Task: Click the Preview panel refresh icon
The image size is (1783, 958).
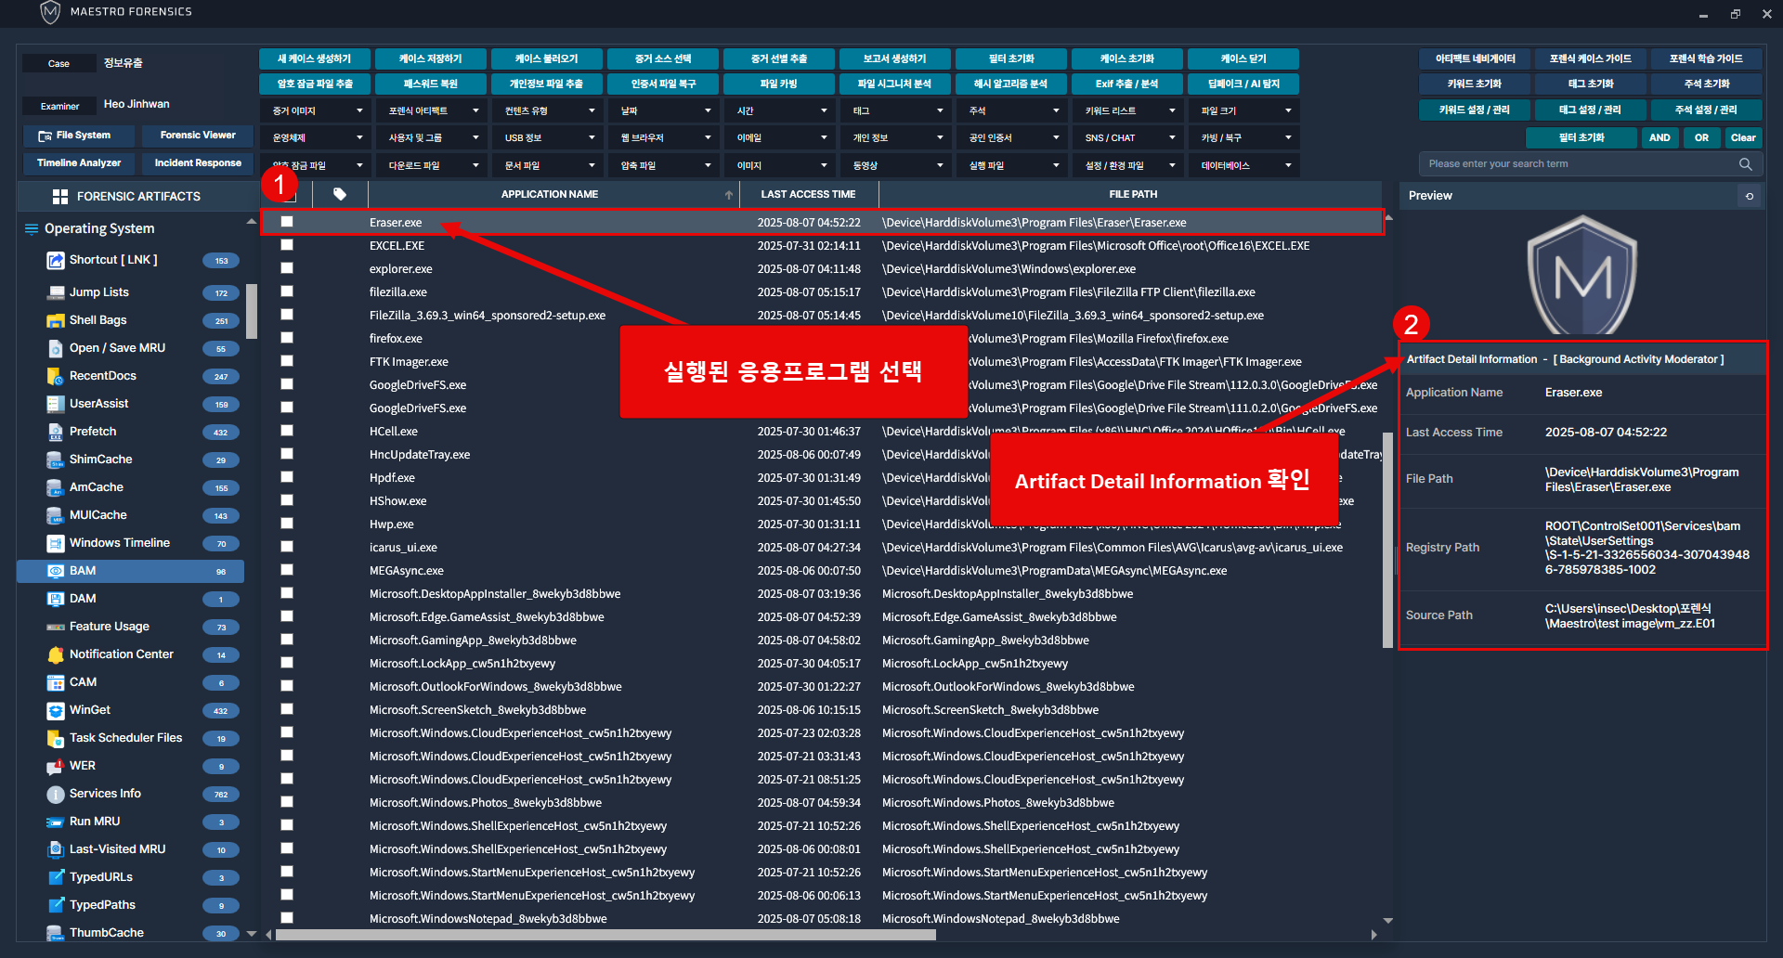Action: [1750, 197]
